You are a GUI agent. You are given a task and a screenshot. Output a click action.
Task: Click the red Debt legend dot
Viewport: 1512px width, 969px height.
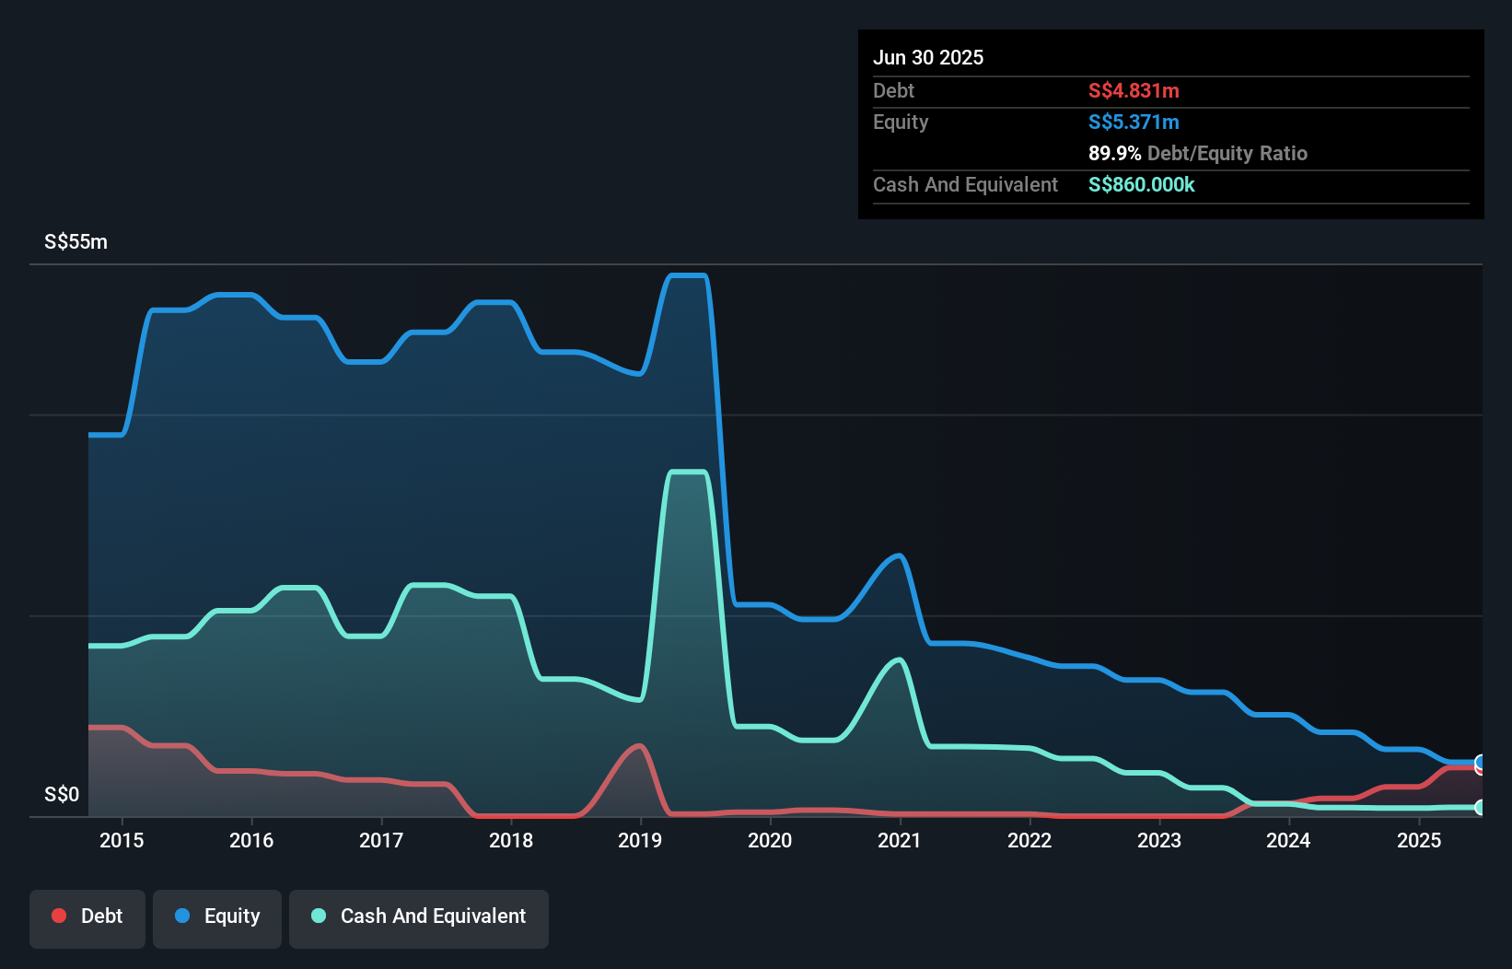tap(58, 916)
